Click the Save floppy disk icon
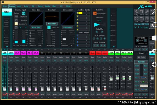Screen dimensions: 157x105 (x=136, y=19)
